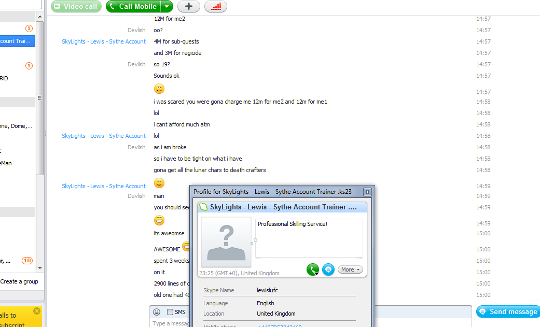Focus the Type a message field

(171, 323)
